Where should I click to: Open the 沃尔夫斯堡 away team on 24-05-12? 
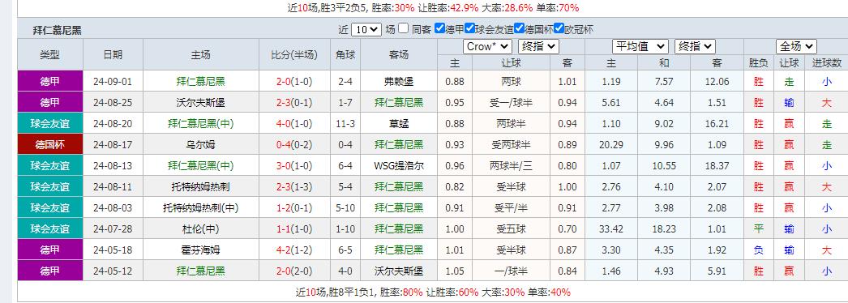[x=399, y=271]
